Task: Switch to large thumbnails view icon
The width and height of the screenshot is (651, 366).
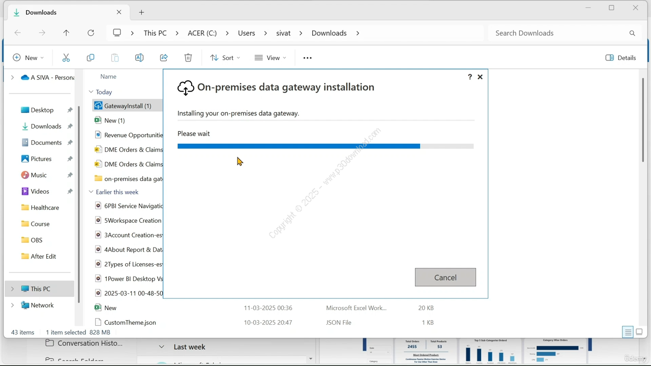Action: click(639, 332)
